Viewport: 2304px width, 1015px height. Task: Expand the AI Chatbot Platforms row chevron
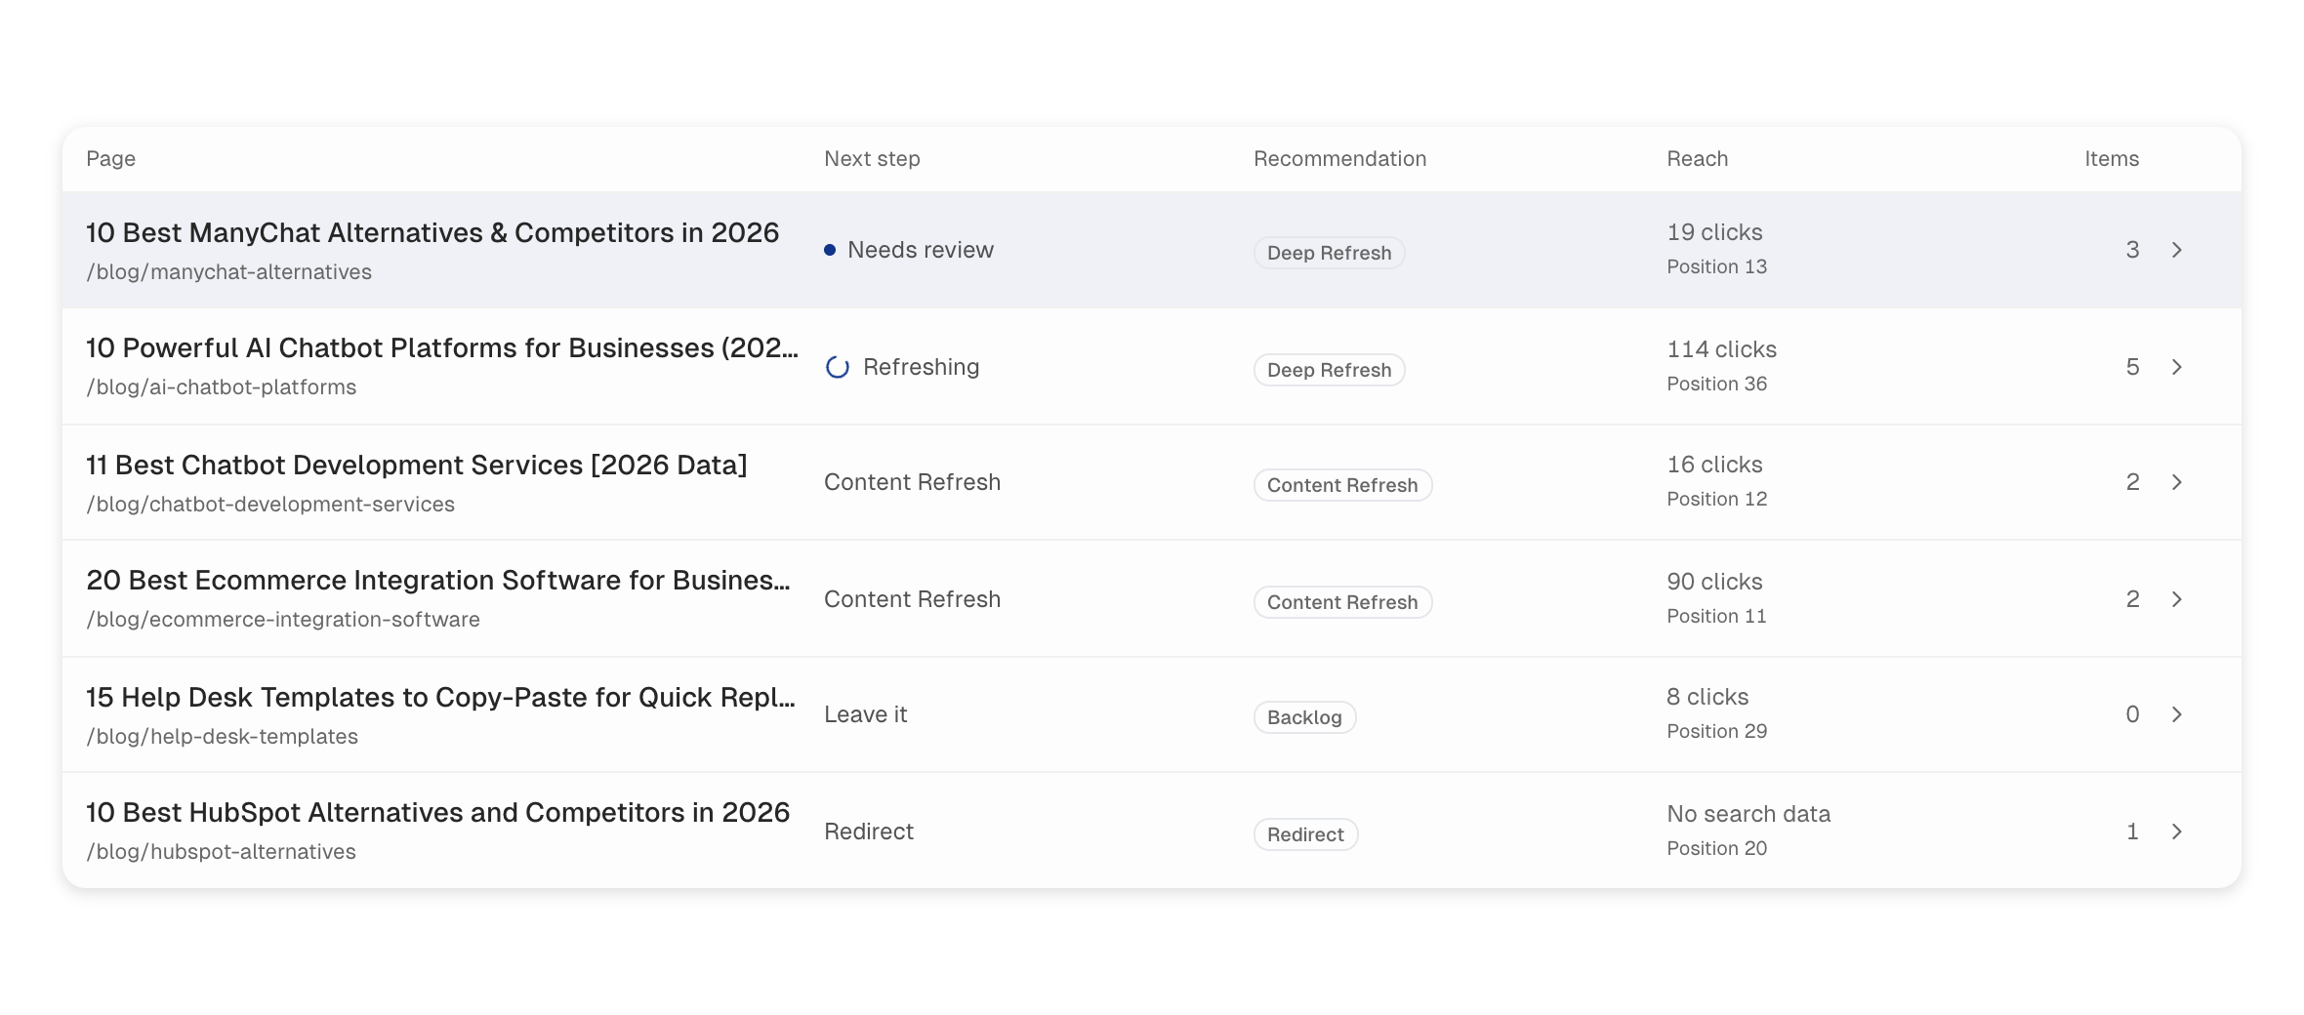coord(2177,367)
